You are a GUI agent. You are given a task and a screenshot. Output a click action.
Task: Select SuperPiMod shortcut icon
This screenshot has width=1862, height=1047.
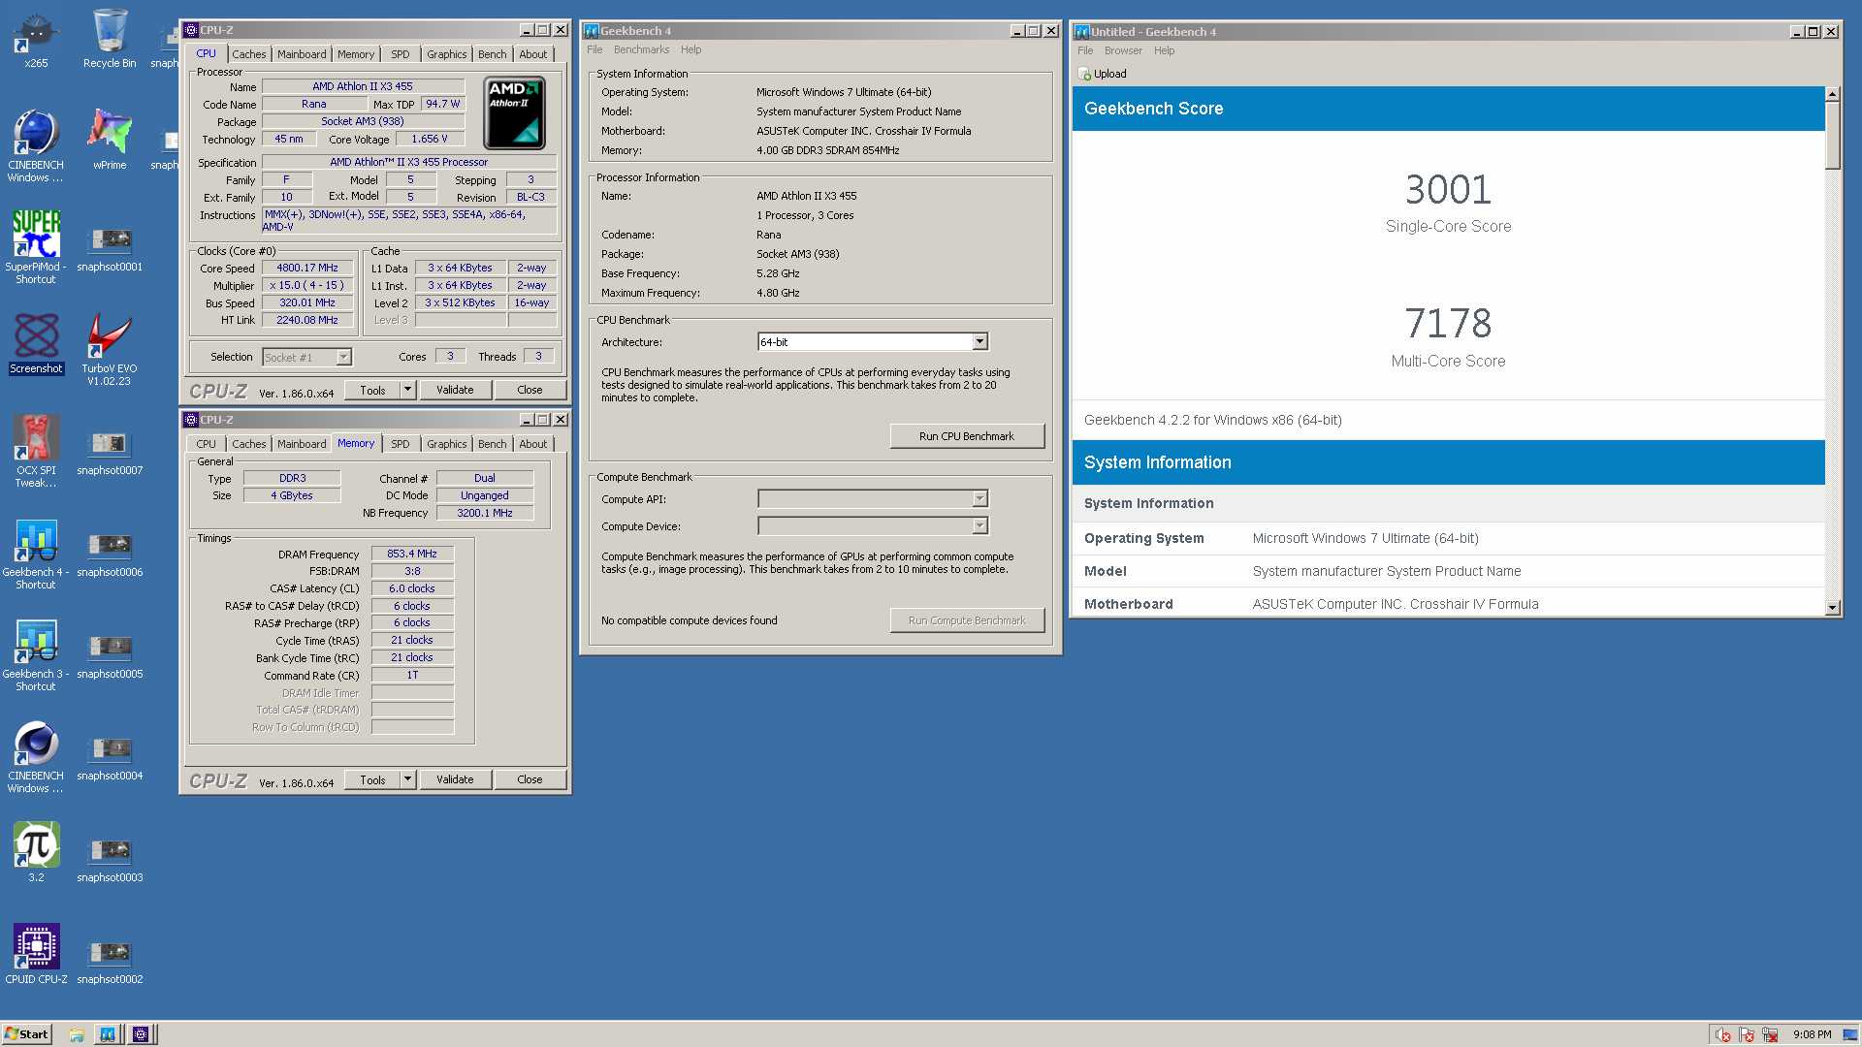tap(36, 246)
